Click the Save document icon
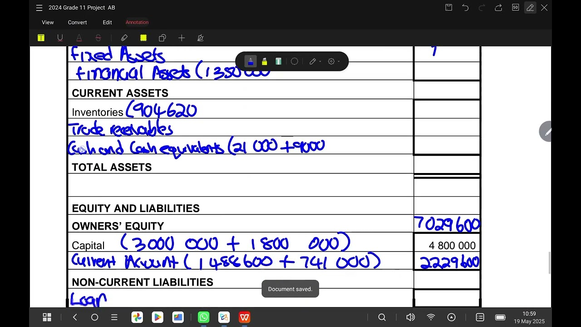581x327 pixels. 448,8
